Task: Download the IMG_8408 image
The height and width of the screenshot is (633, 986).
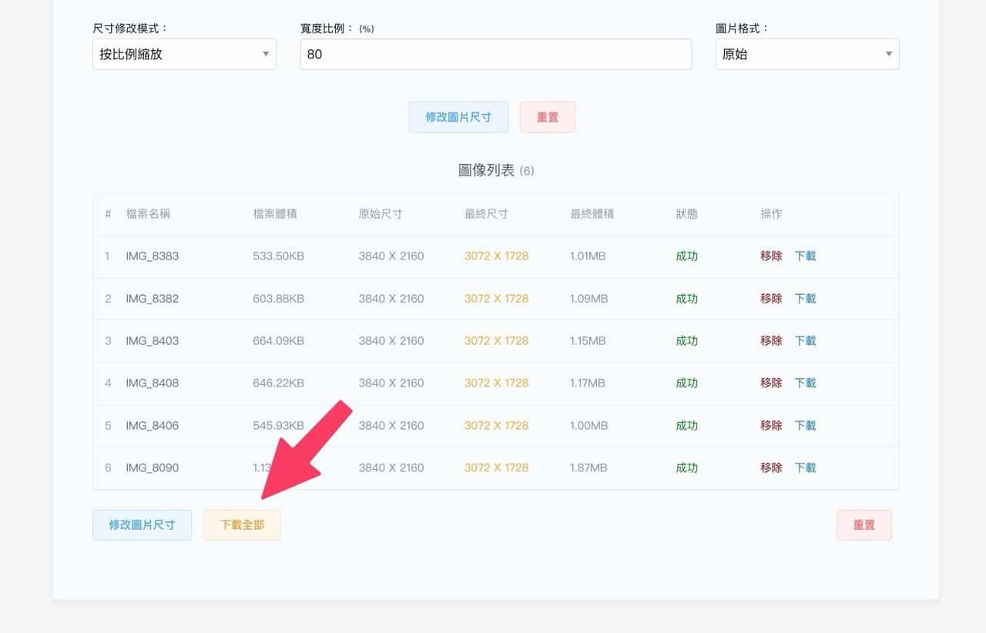Action: click(805, 383)
